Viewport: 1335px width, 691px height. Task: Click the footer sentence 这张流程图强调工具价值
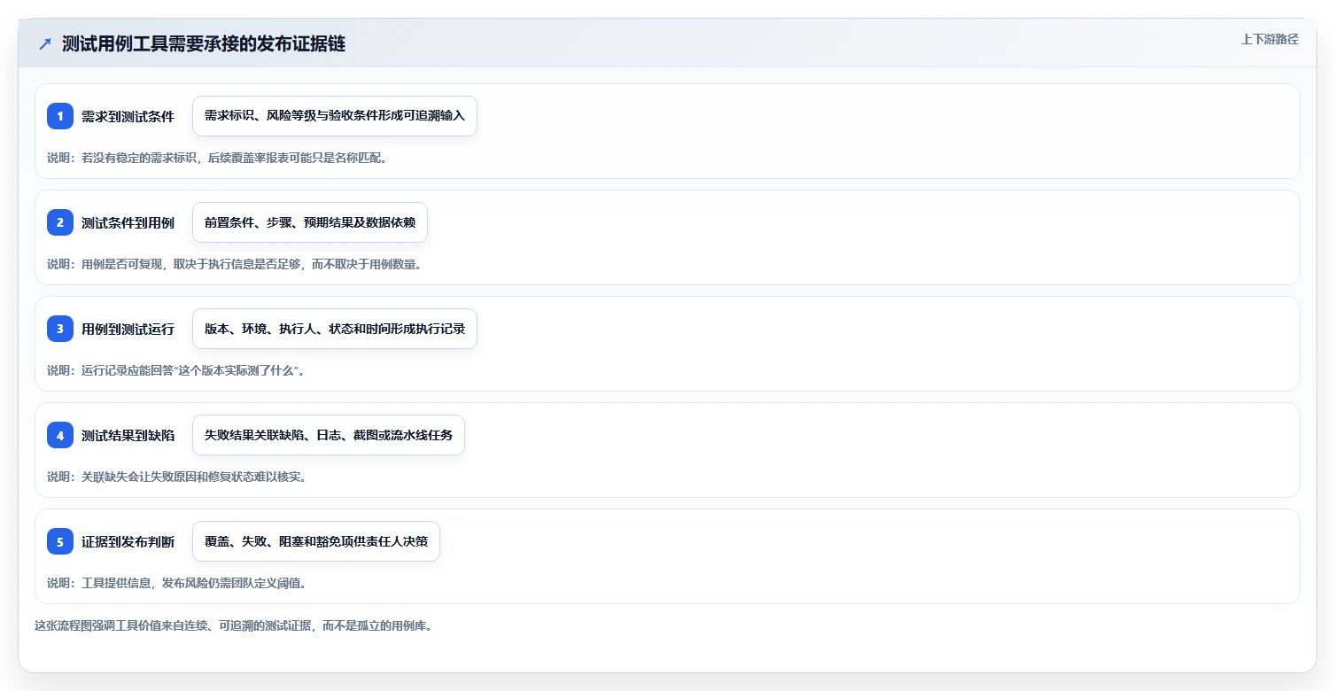[x=233, y=625]
